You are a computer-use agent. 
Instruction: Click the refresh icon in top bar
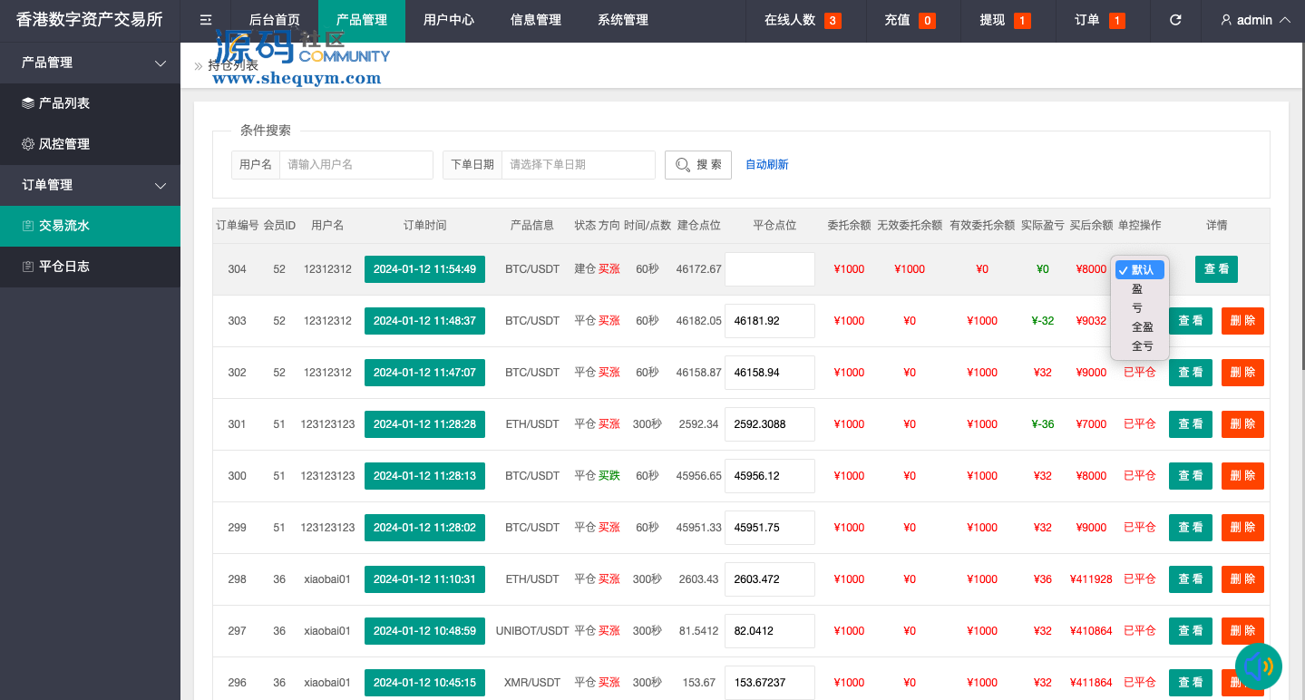[1175, 20]
